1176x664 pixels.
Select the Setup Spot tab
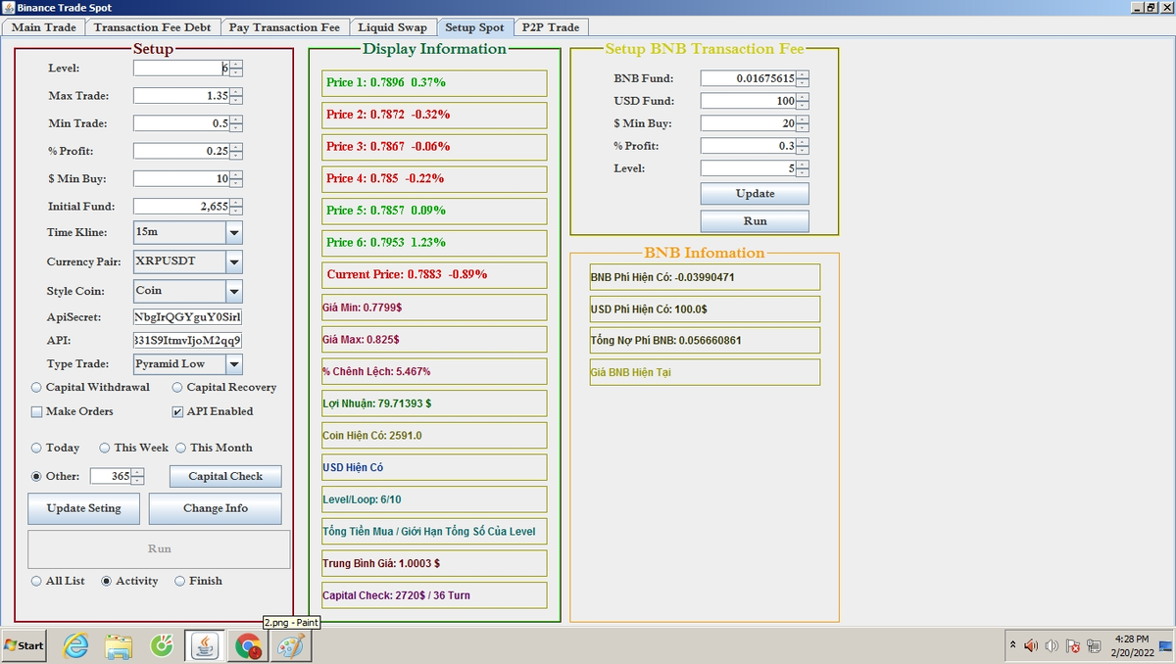click(x=474, y=27)
